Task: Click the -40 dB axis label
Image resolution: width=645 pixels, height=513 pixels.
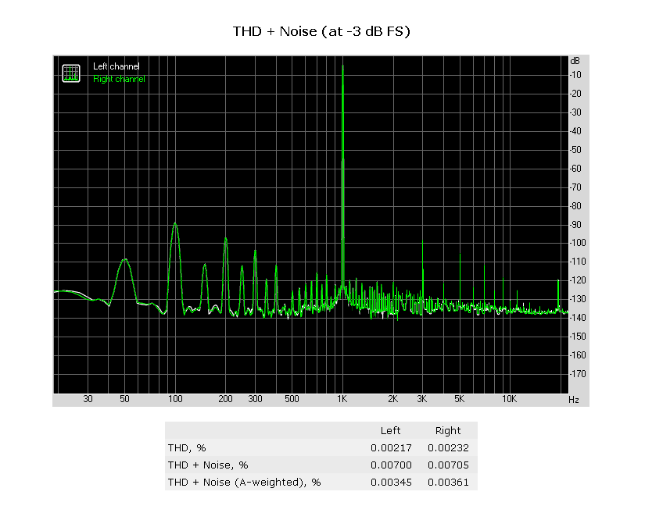Action: tap(575, 131)
